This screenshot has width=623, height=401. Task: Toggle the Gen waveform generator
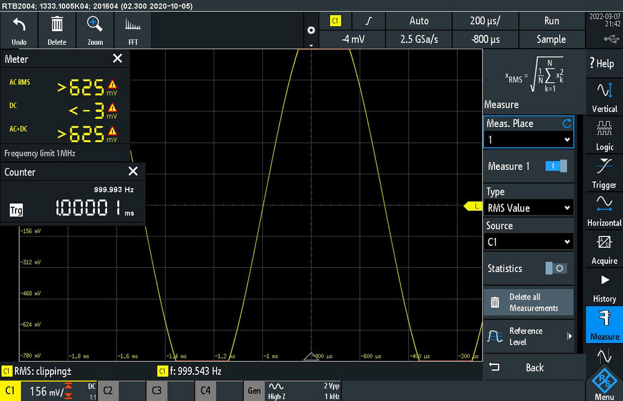click(x=254, y=390)
